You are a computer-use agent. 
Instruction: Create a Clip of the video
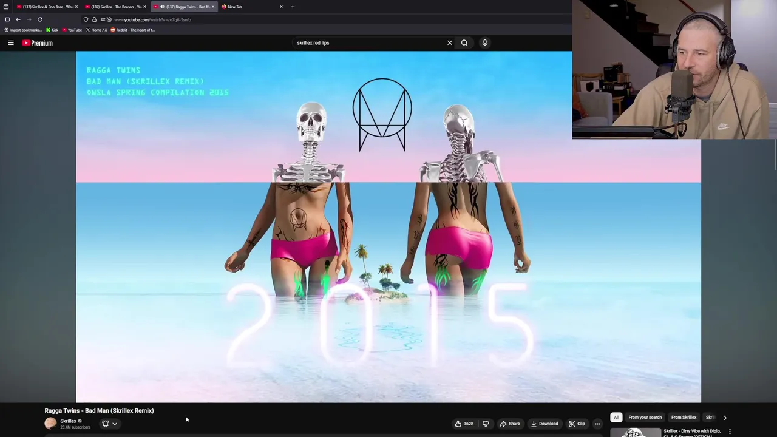click(x=577, y=424)
